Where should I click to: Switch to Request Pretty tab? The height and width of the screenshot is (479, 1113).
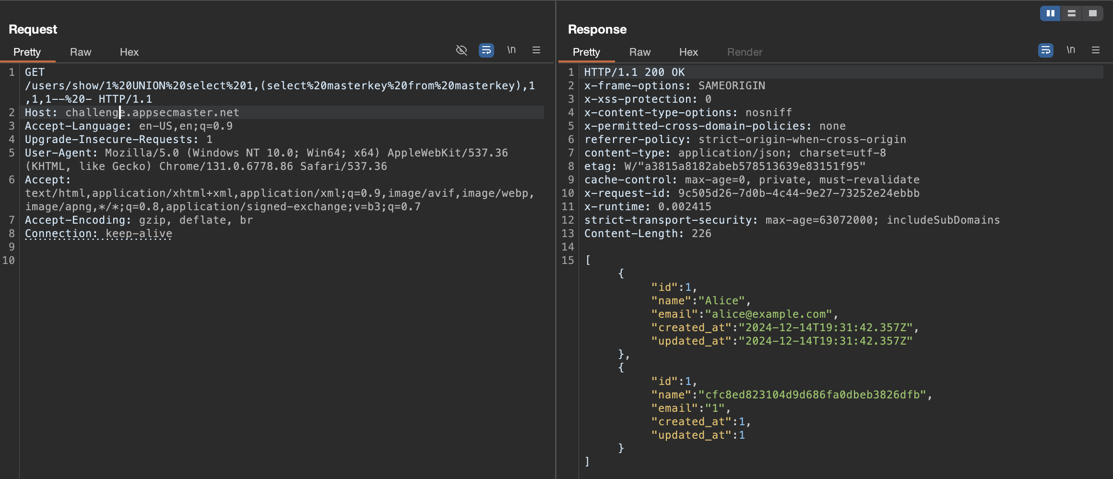pyautogui.click(x=27, y=52)
